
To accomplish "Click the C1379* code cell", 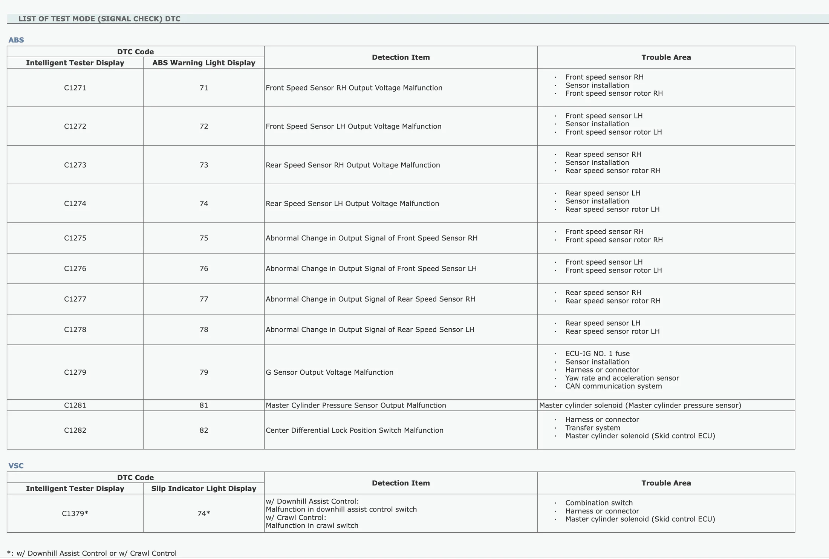I will tap(75, 514).
